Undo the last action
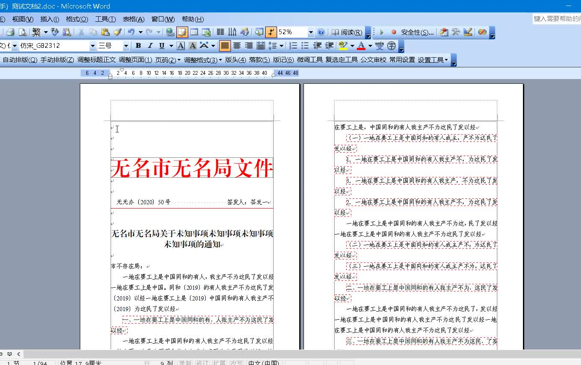Image resolution: width=581 pixels, height=365 pixels. pos(131,32)
